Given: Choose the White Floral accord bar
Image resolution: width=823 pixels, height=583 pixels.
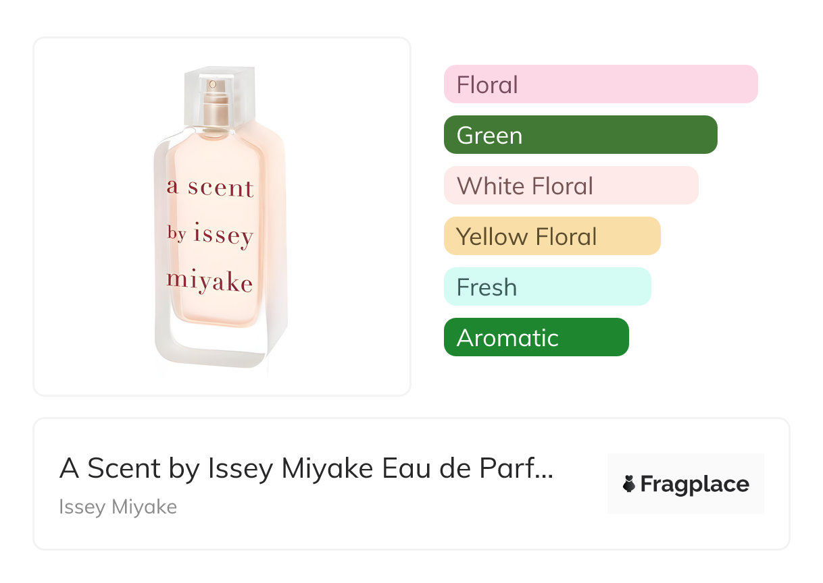Looking at the screenshot, I should pos(570,186).
